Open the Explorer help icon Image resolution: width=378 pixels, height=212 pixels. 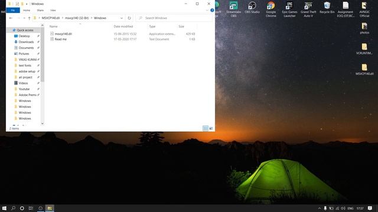coord(212,10)
